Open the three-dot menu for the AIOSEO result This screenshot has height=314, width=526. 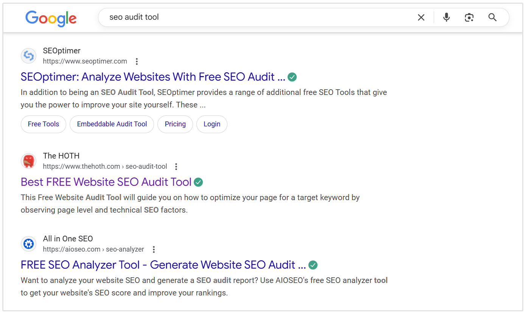coord(154,249)
